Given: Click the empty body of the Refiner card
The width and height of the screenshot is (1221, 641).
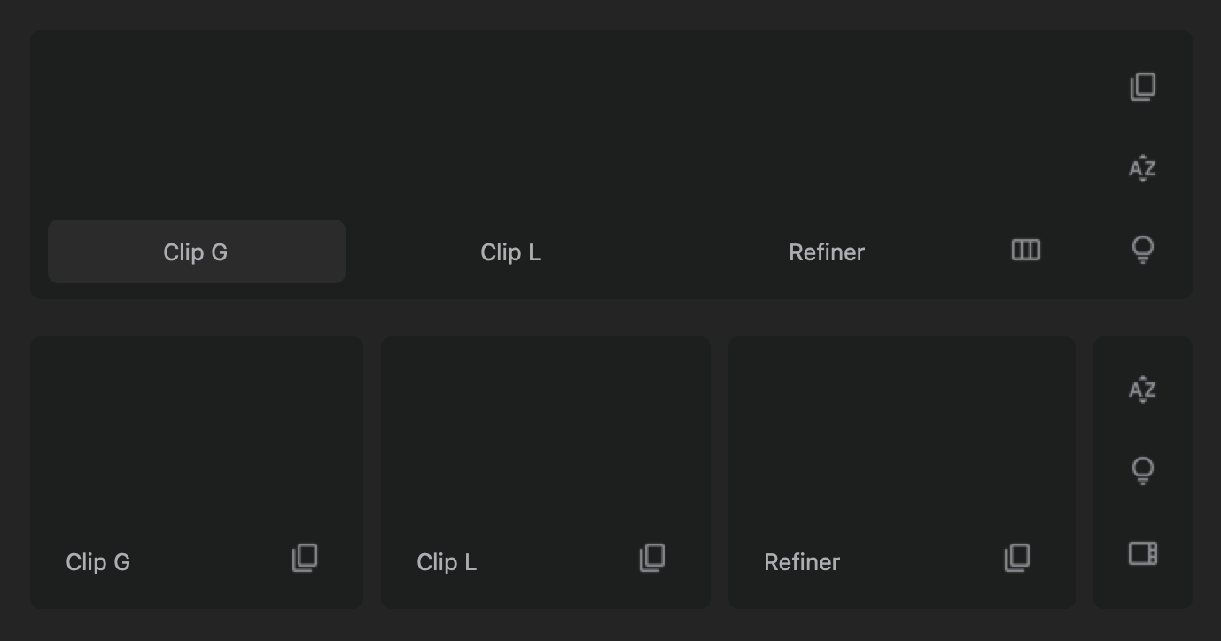Looking at the screenshot, I should pyautogui.click(x=901, y=434).
